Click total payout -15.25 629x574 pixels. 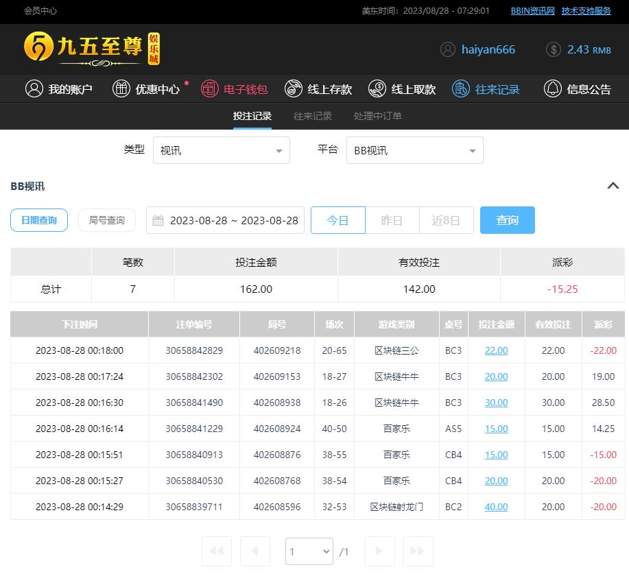coord(562,289)
